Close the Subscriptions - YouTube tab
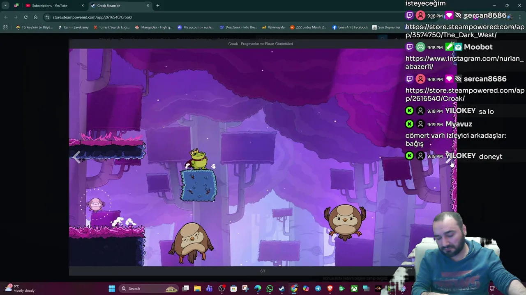The height and width of the screenshot is (295, 526). (x=83, y=6)
